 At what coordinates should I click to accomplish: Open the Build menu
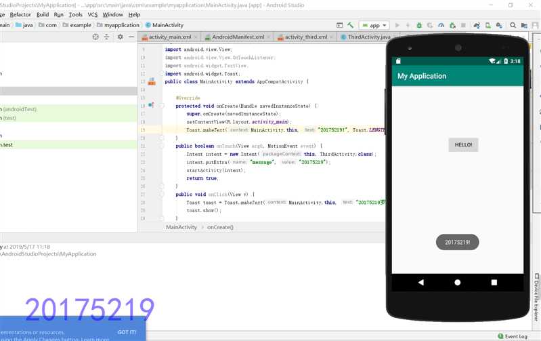point(43,14)
